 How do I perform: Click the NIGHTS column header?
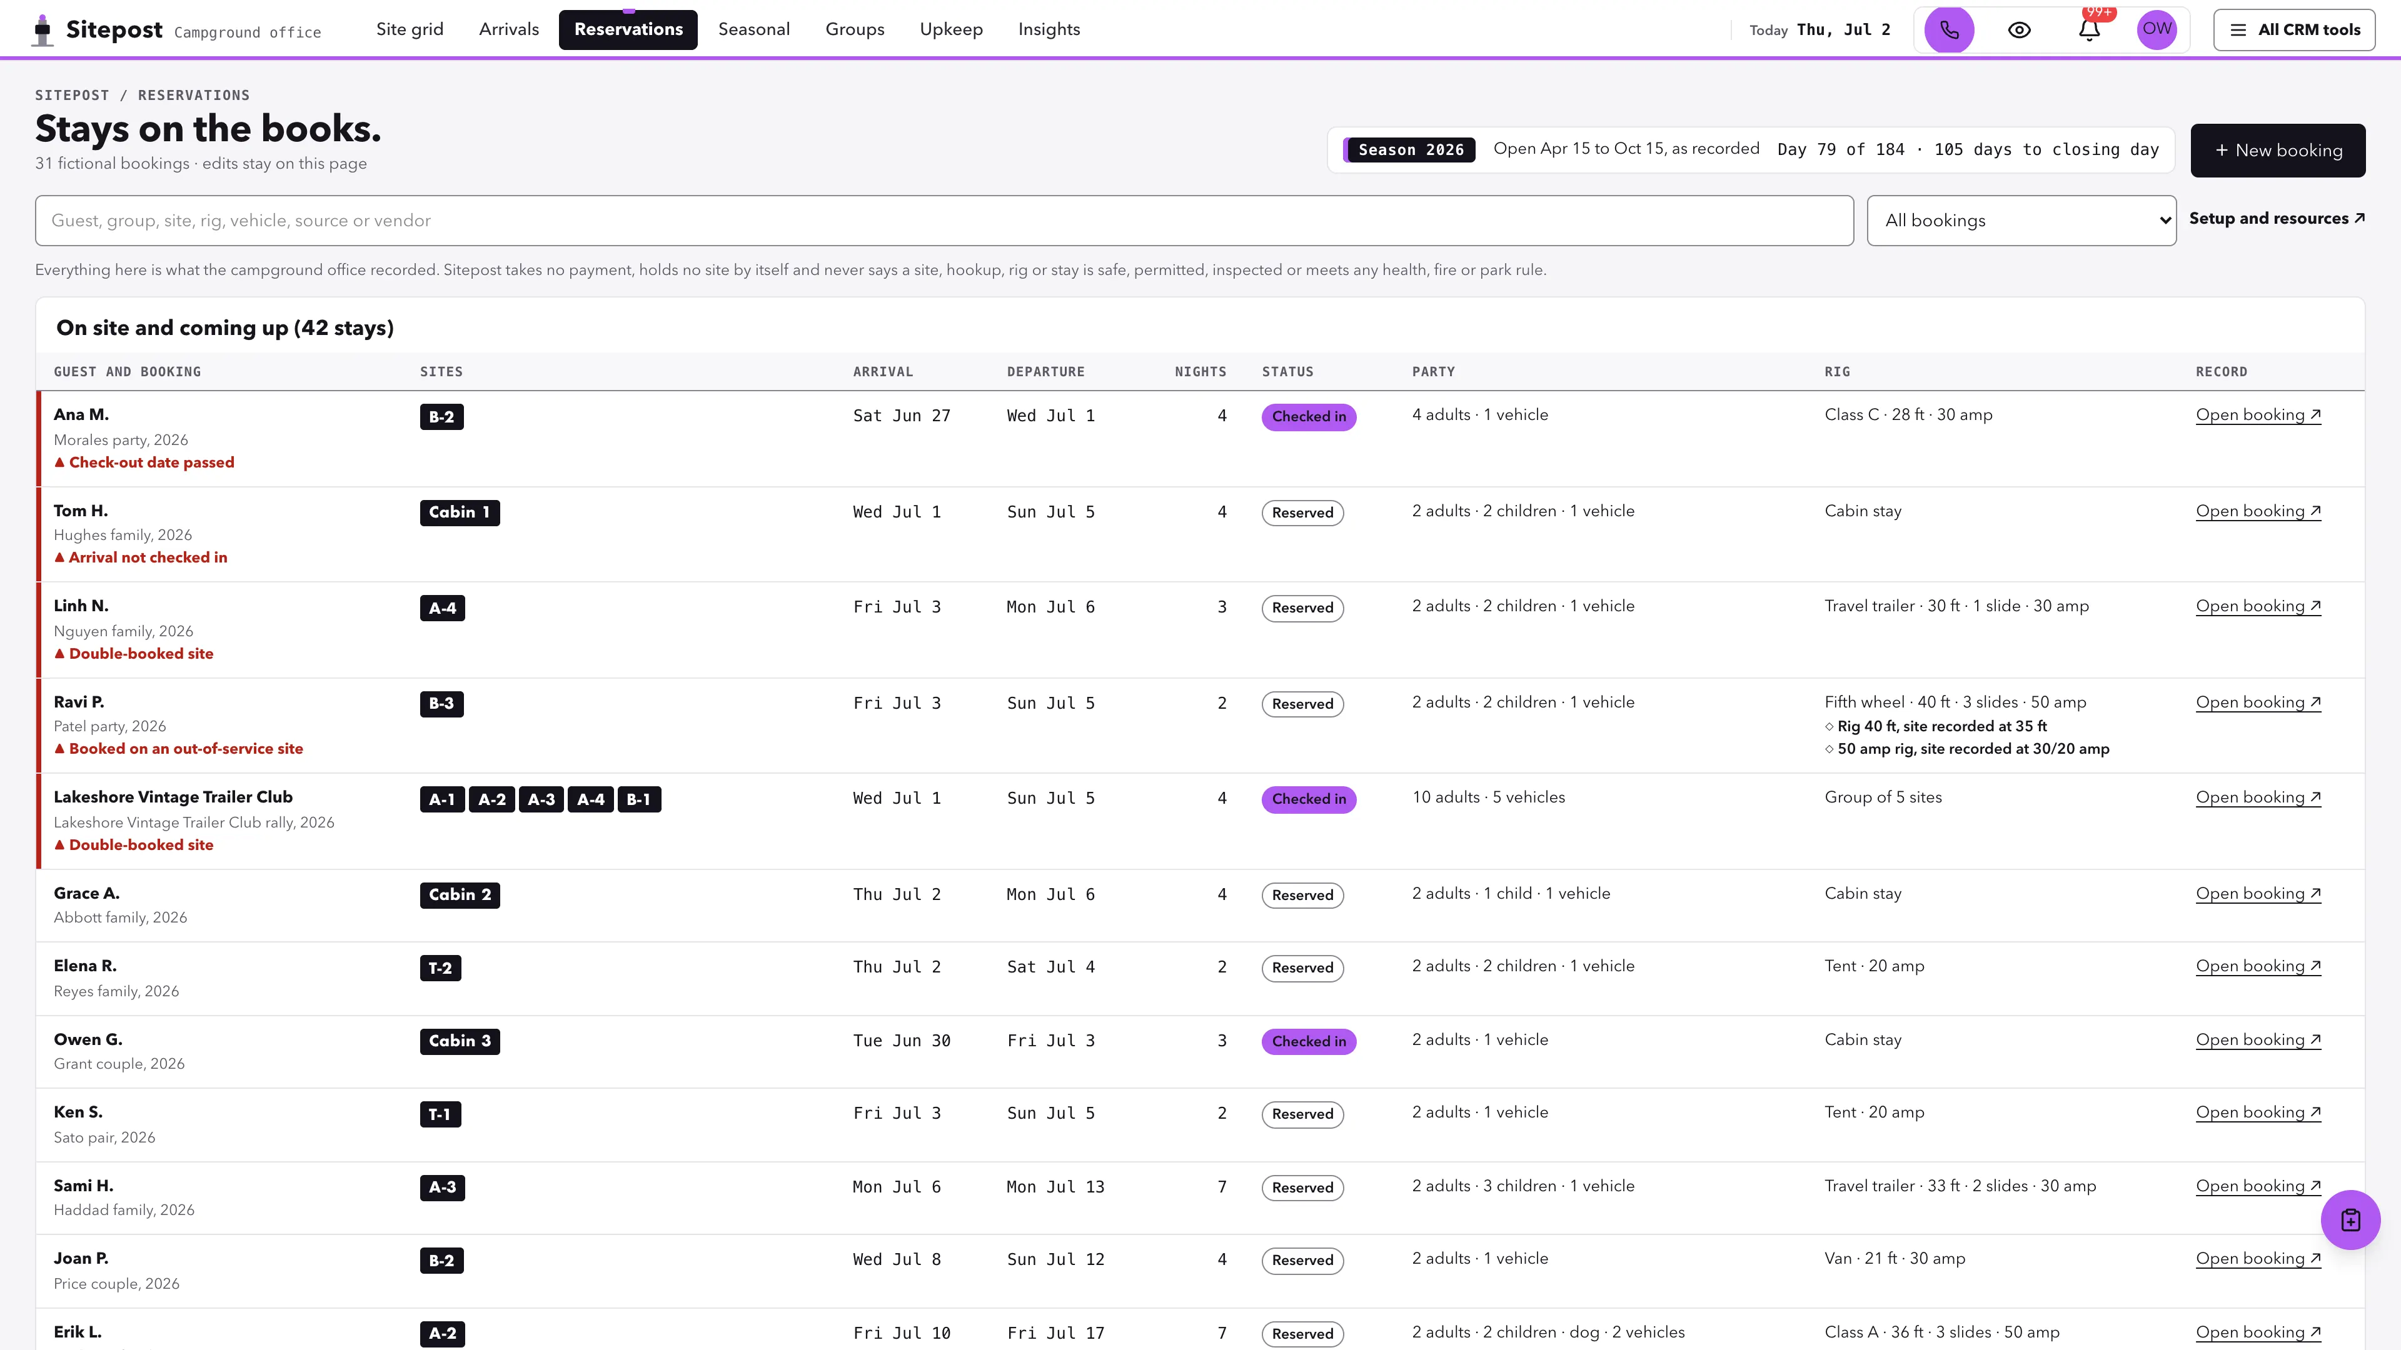(1200, 372)
